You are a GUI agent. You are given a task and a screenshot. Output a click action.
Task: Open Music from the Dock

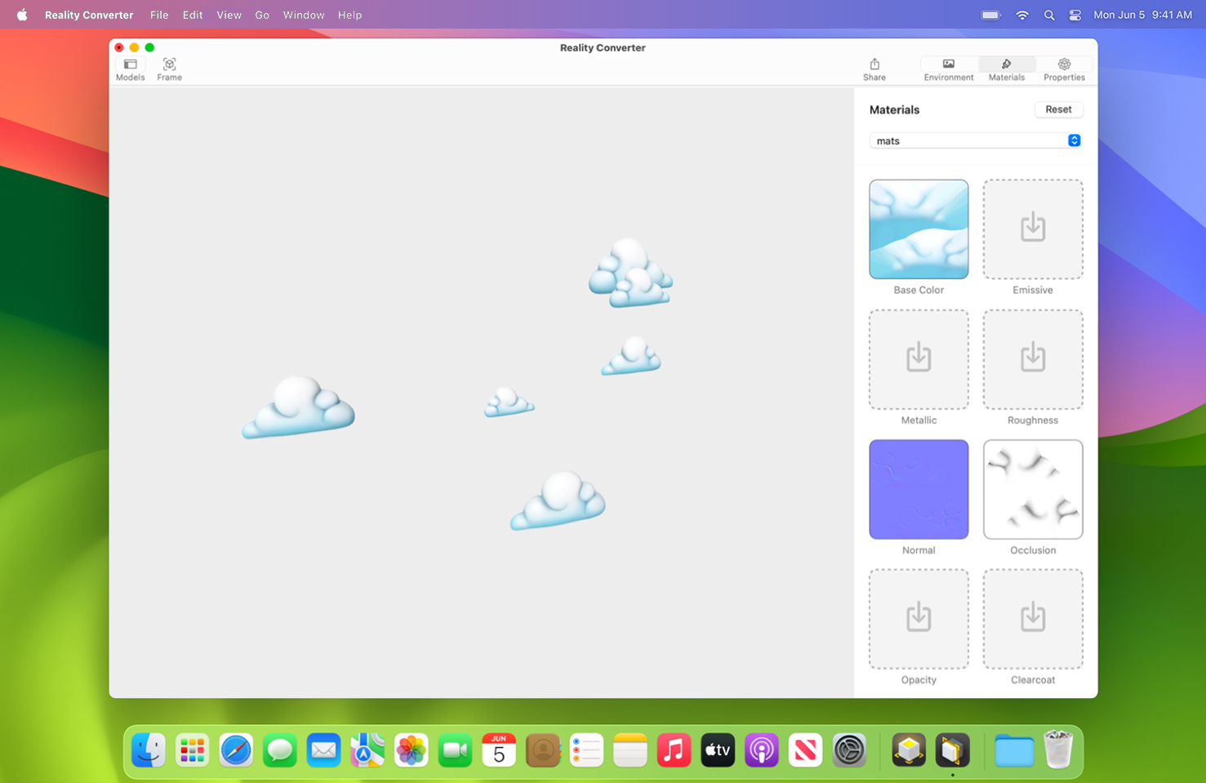(674, 750)
